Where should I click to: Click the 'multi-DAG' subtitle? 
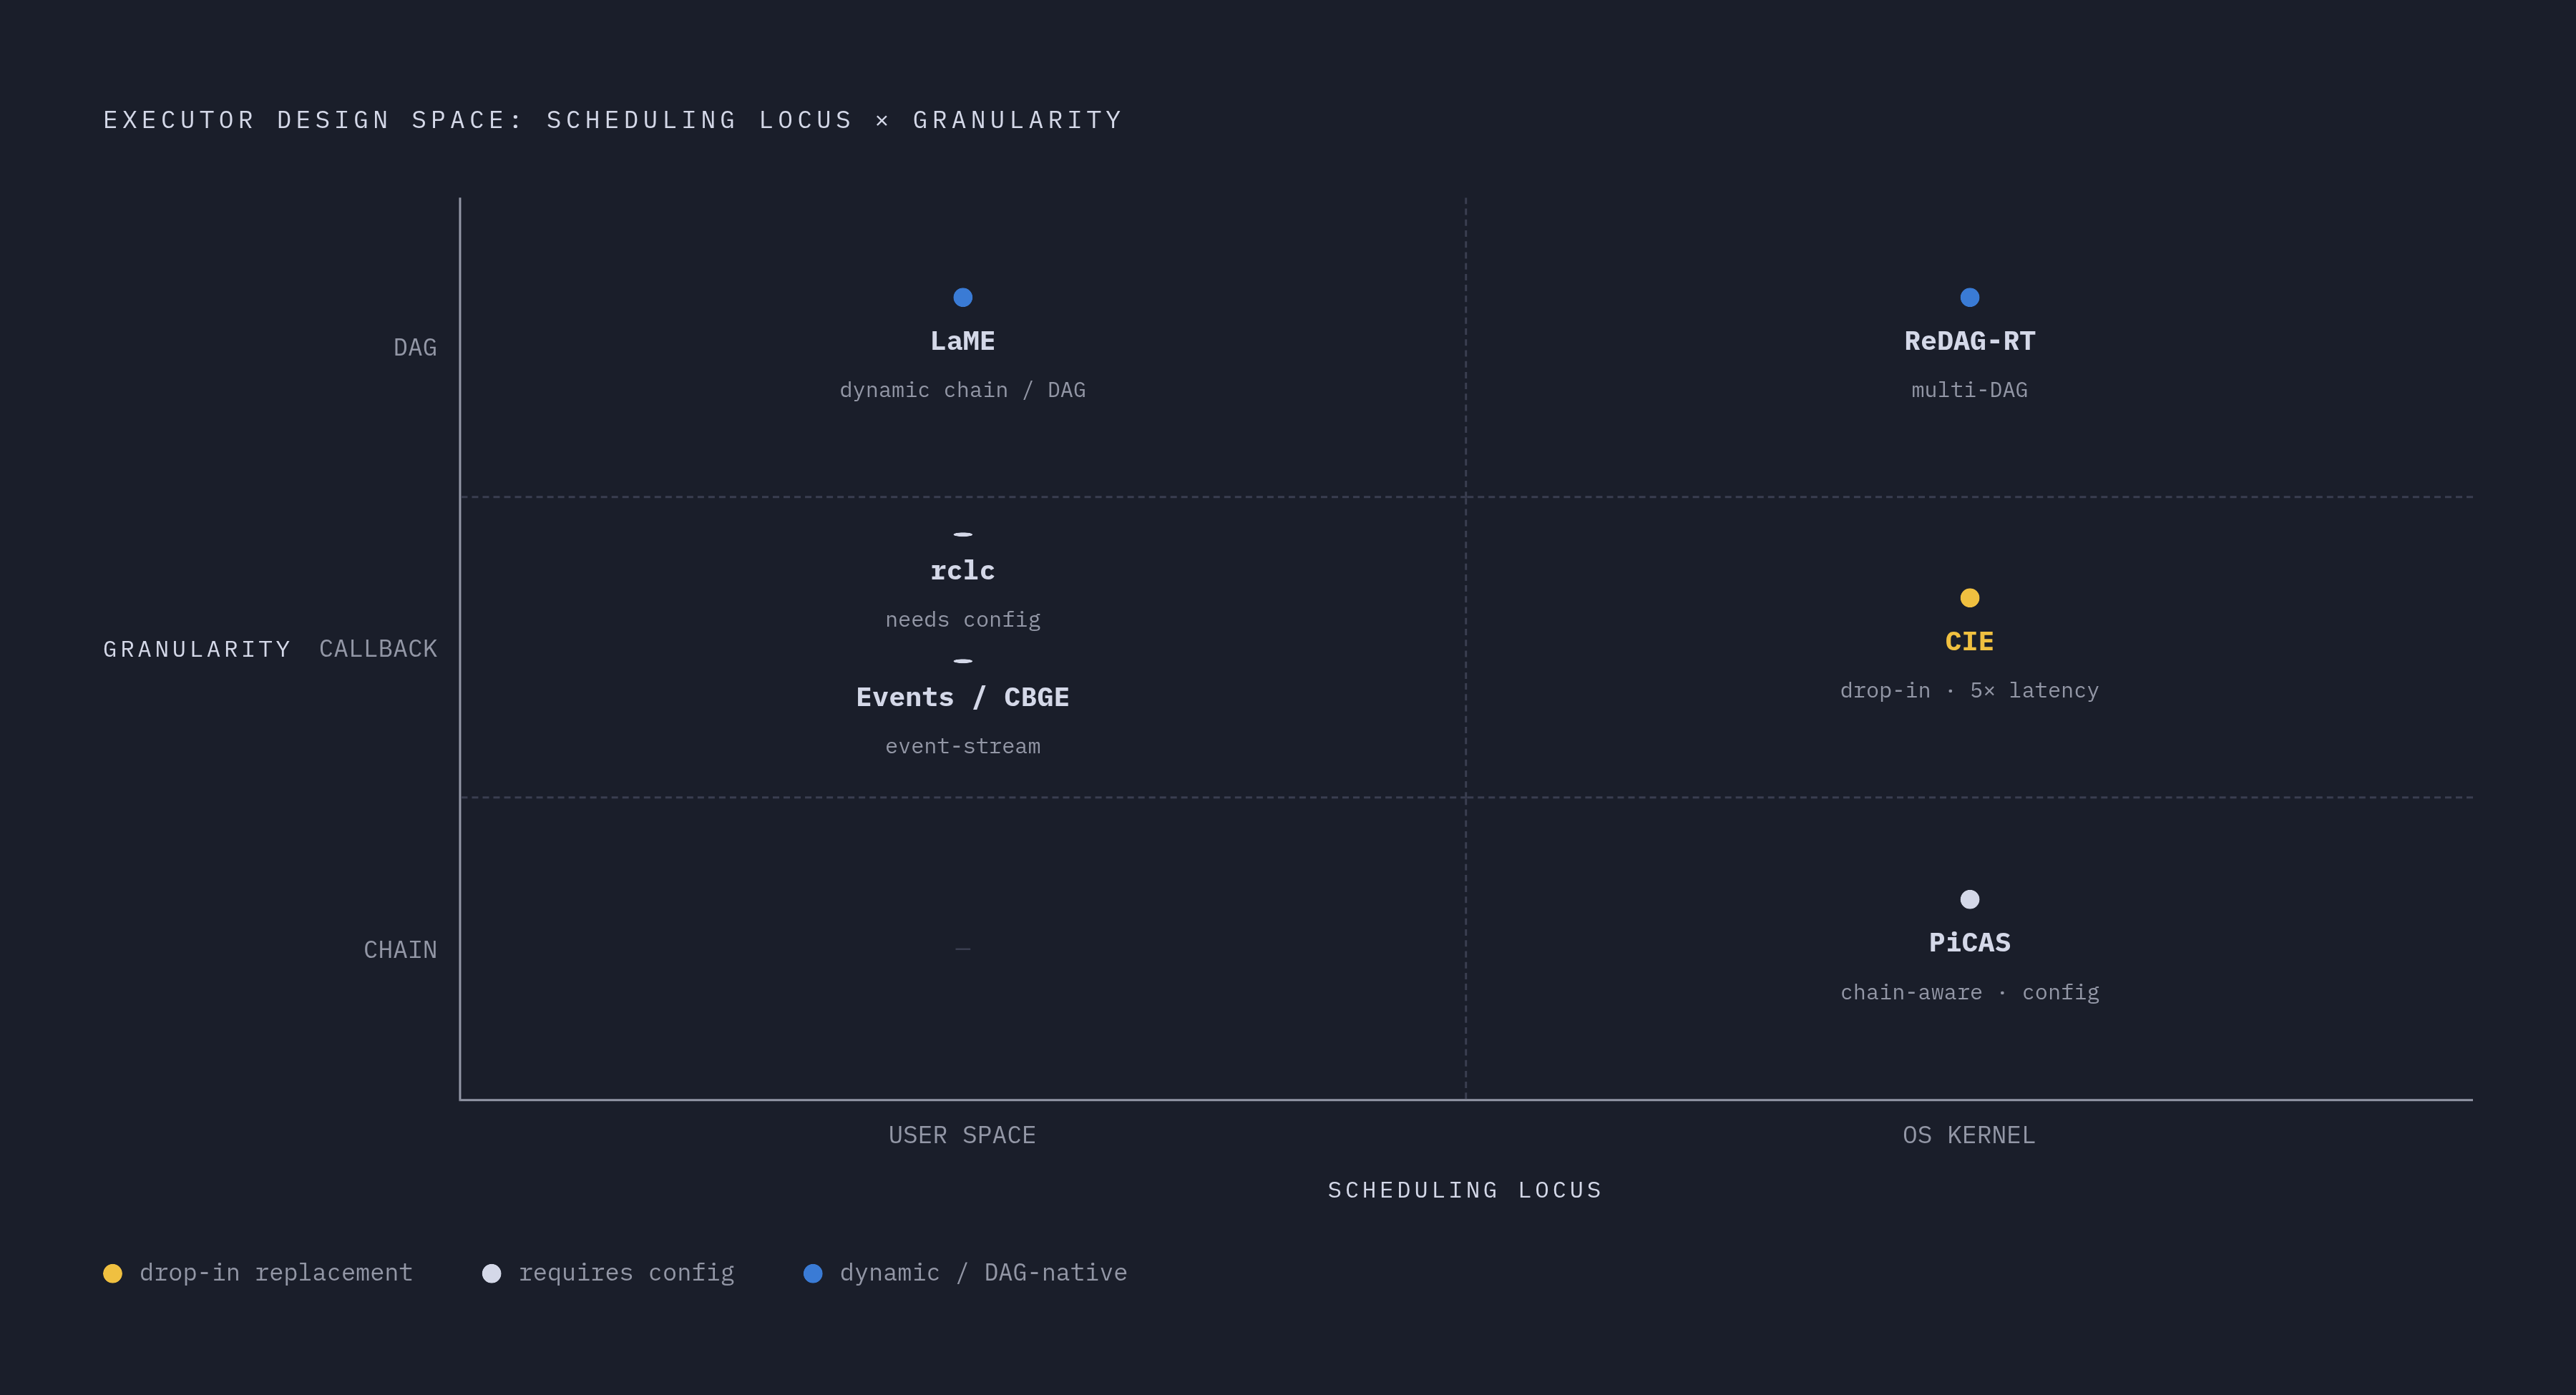point(1970,390)
